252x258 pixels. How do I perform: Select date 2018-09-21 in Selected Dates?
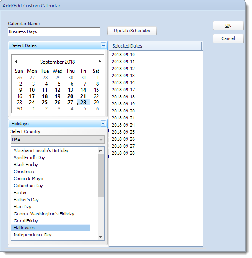[123, 119]
